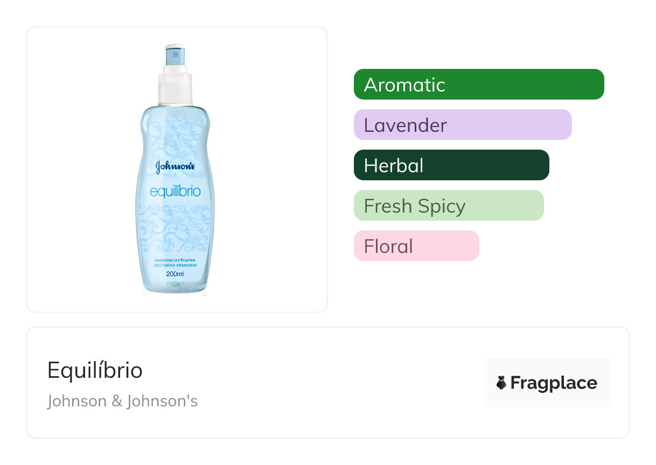Image resolution: width=656 pixels, height=465 pixels.
Task: Click the Fragplace wordmark text
Action: pos(553,383)
